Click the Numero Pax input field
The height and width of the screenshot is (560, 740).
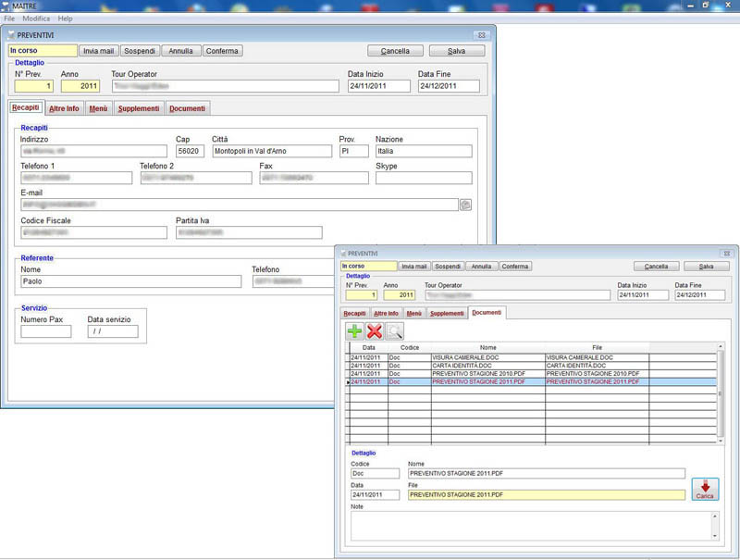[45, 331]
